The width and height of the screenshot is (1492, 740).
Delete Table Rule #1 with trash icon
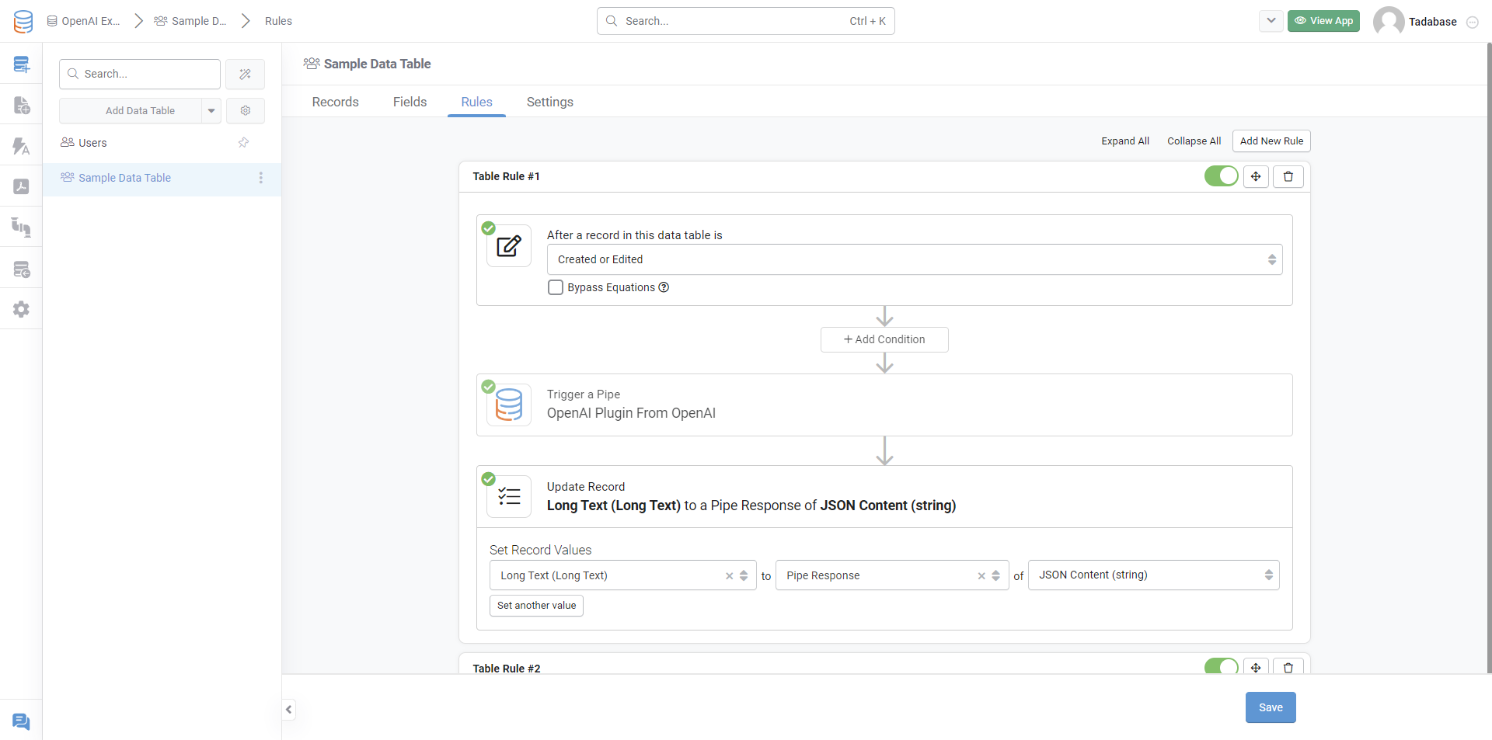click(1288, 176)
